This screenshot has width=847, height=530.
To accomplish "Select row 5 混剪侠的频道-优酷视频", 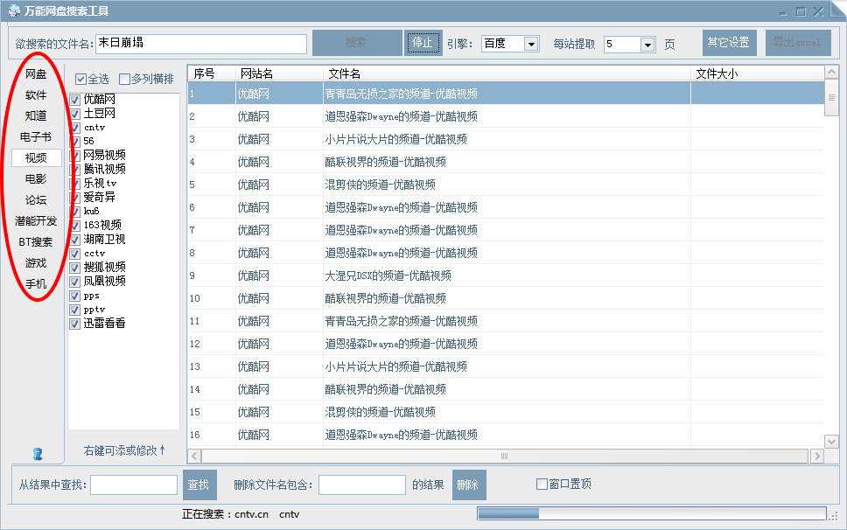I will [x=506, y=185].
